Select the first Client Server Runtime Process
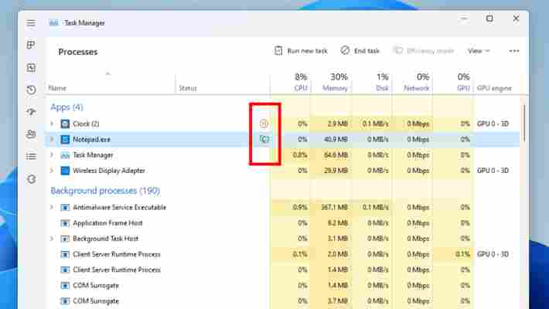 click(x=282, y=254)
